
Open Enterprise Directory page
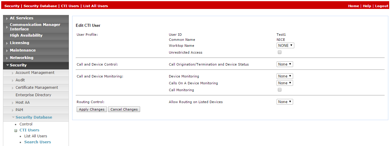[x=36, y=95]
